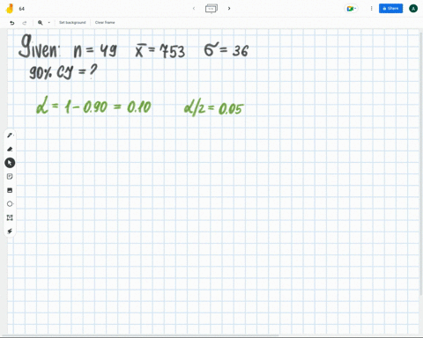Click Set background

72,23
